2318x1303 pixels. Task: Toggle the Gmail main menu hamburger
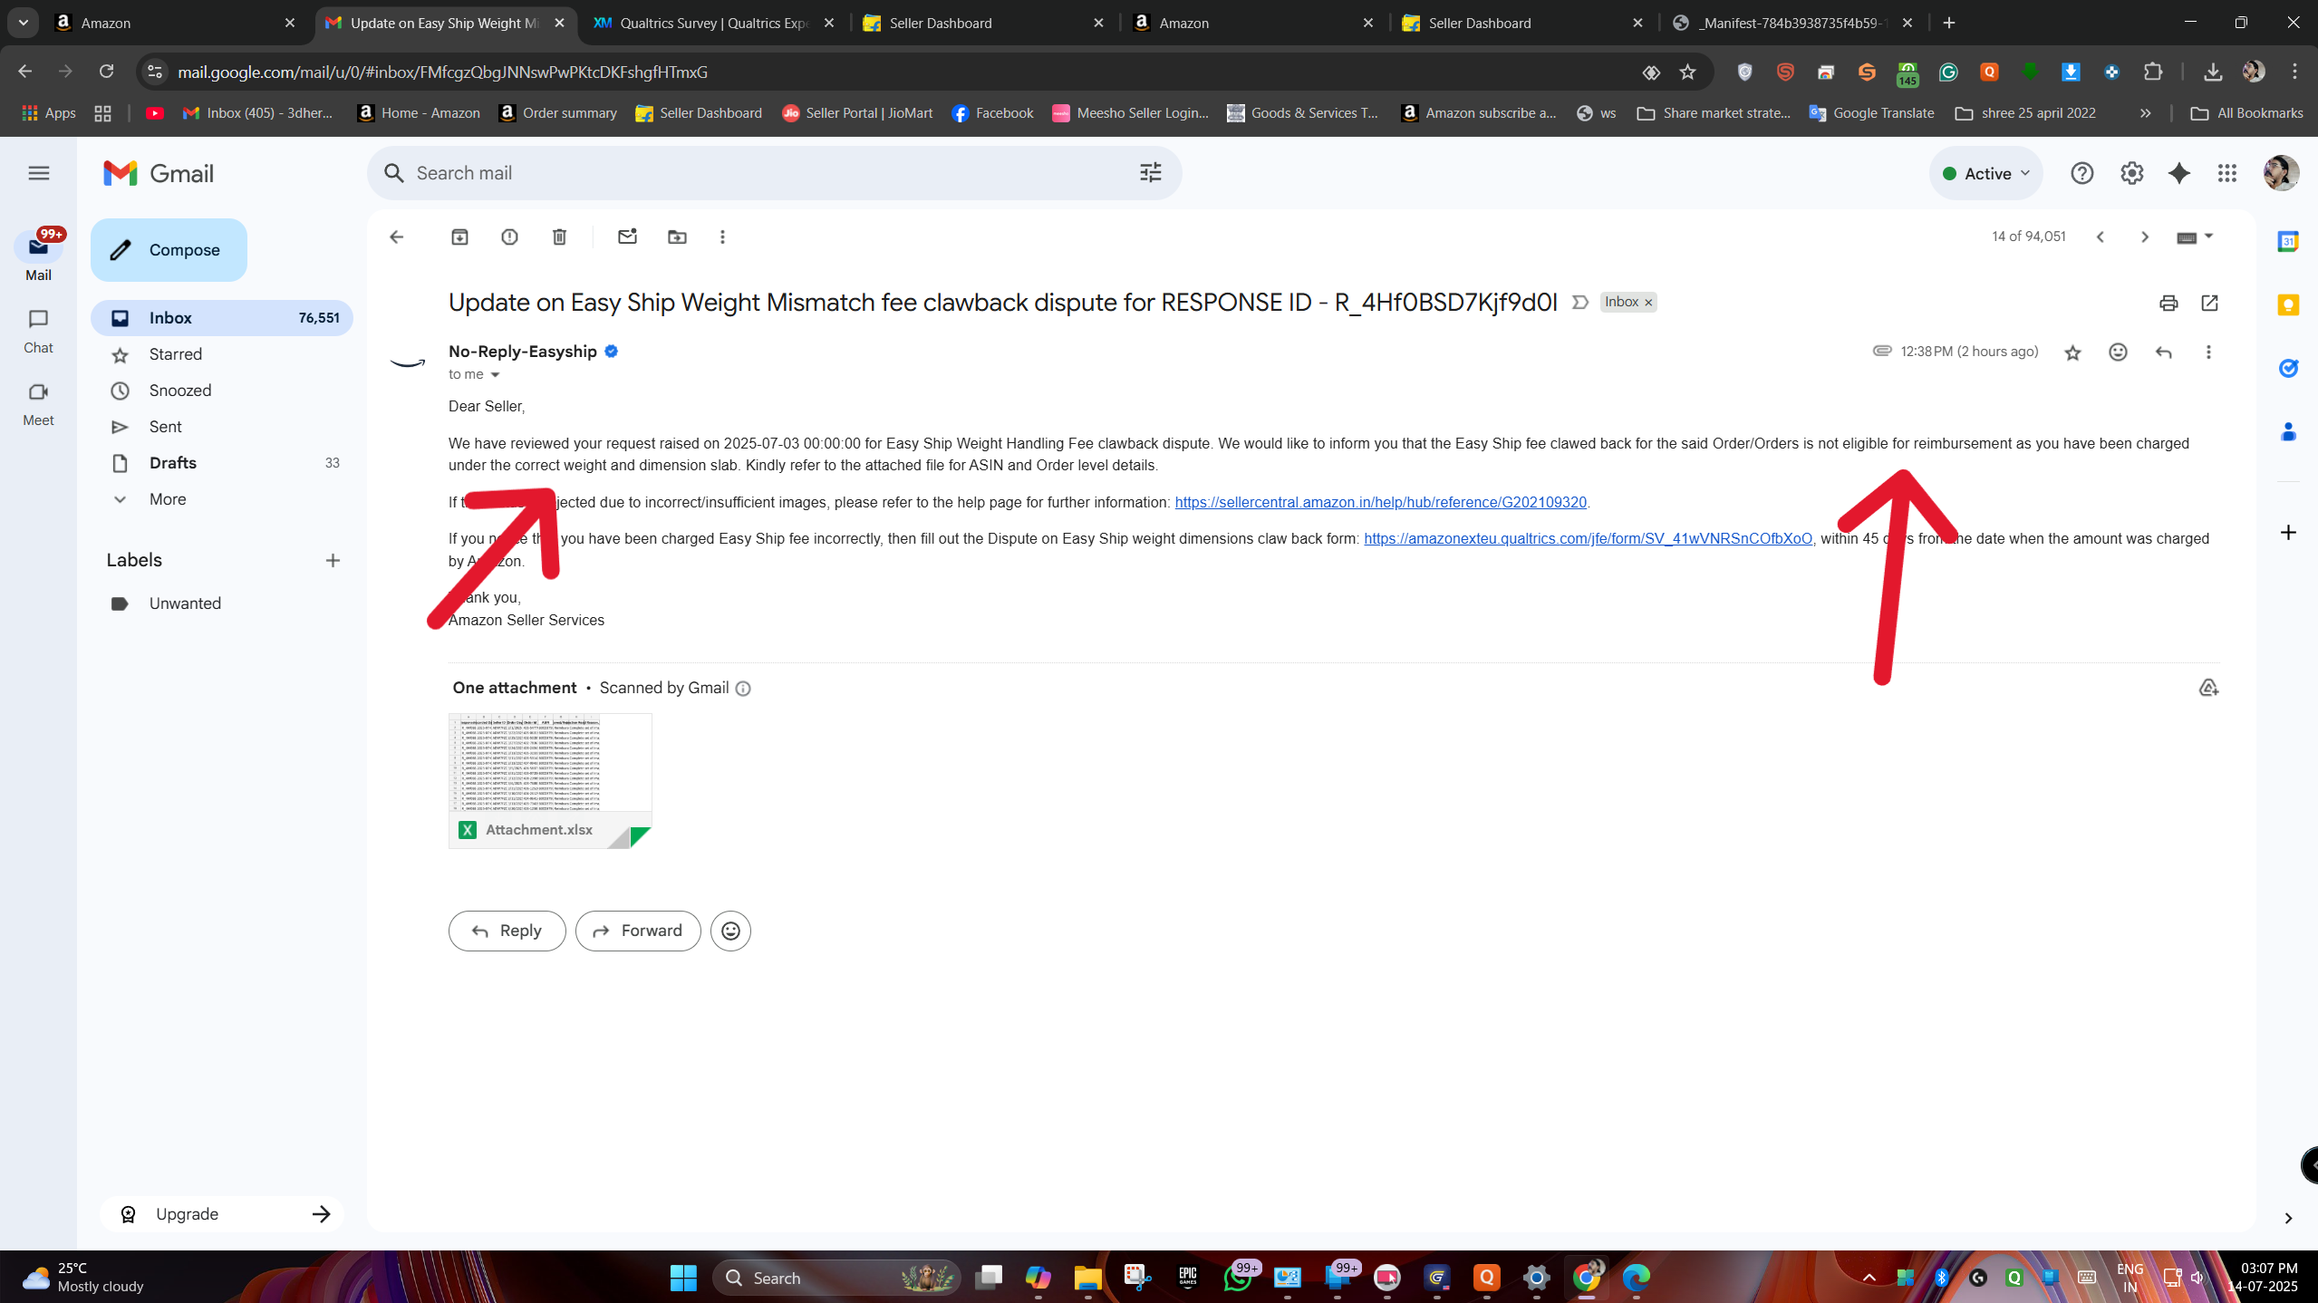click(x=38, y=173)
